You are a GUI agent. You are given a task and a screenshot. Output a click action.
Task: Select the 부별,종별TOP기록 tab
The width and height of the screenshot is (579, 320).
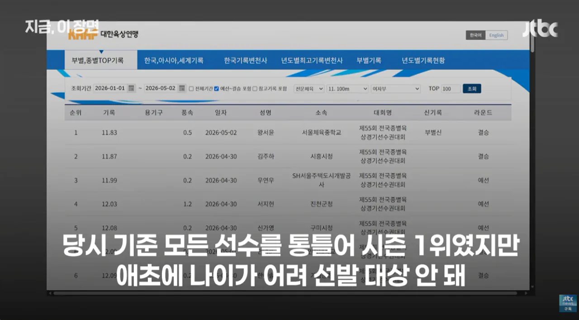click(x=101, y=60)
